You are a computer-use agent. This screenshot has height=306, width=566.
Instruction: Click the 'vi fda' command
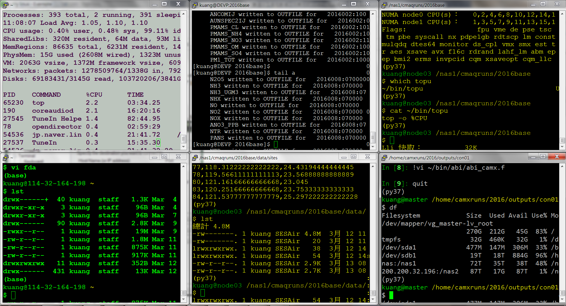pos(23,167)
